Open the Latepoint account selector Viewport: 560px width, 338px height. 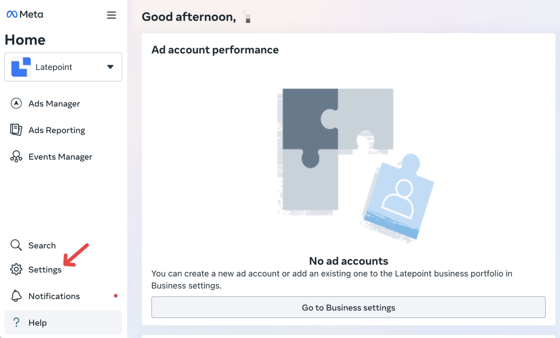[x=63, y=67]
